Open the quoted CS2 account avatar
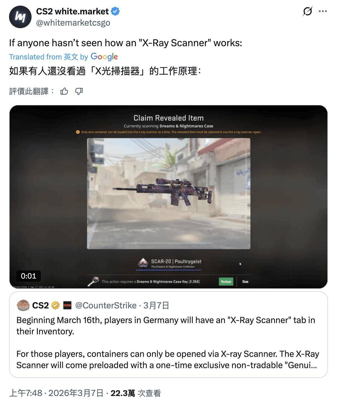Screen dimensions: 337x405 (x=23, y=305)
